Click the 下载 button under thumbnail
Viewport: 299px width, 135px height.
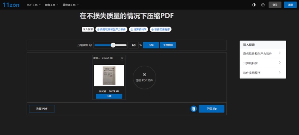pos(109,96)
